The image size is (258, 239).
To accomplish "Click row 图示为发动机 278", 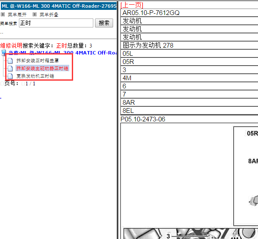I will point(189,45).
